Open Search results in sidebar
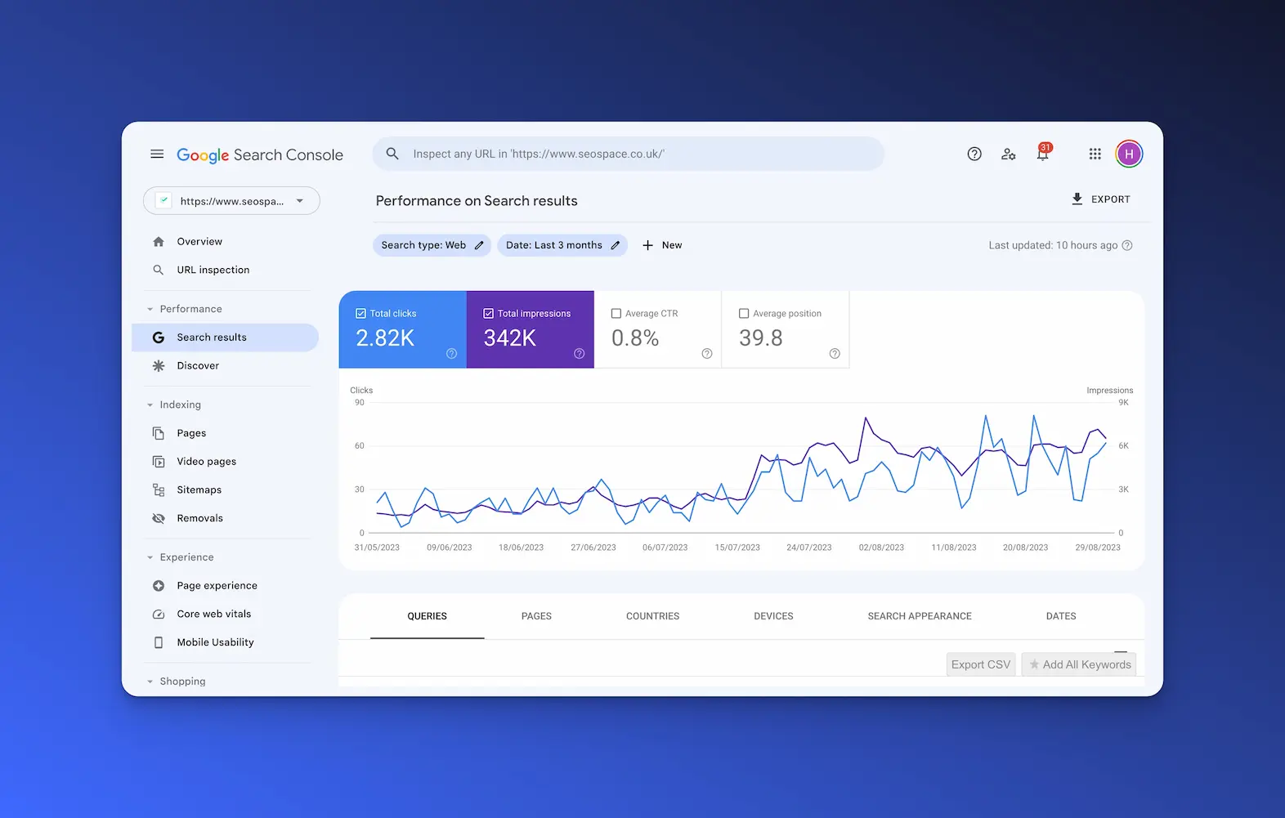The height and width of the screenshot is (818, 1285). coord(225,337)
